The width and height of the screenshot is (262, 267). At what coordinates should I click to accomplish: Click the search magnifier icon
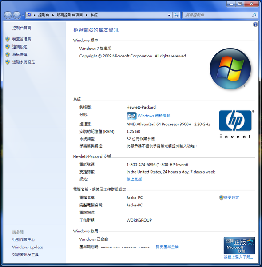254,15
